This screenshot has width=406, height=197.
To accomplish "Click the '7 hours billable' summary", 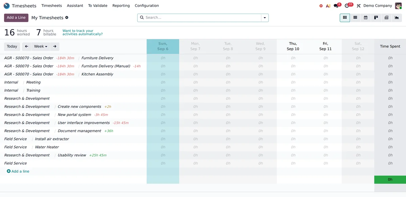I will (46, 32).
